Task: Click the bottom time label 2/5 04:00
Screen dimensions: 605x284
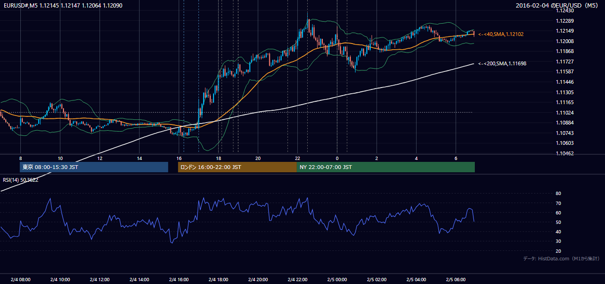Action: point(416,280)
